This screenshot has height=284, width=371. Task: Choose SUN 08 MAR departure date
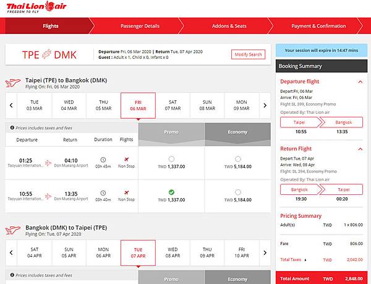pyautogui.click(x=207, y=105)
